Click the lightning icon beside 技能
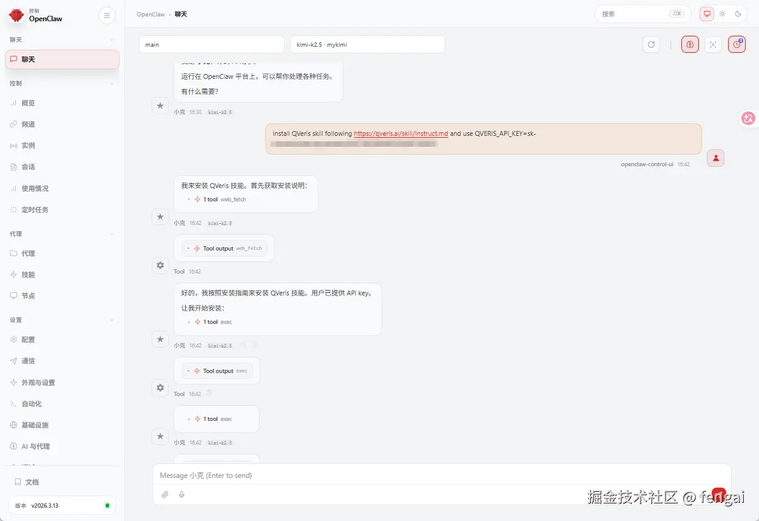759x521 pixels. click(x=13, y=275)
